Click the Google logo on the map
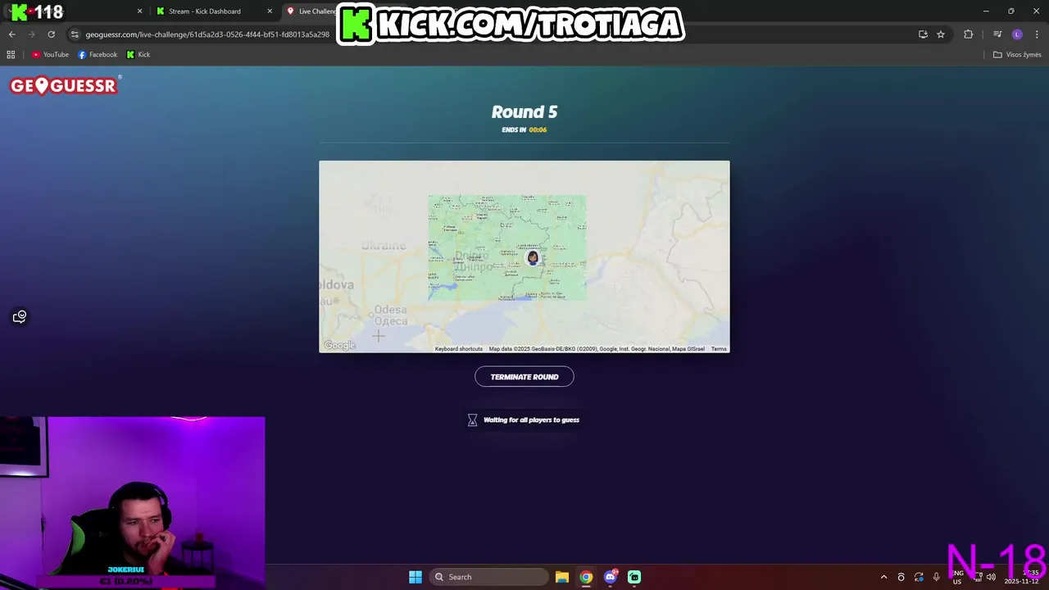 [x=339, y=346]
